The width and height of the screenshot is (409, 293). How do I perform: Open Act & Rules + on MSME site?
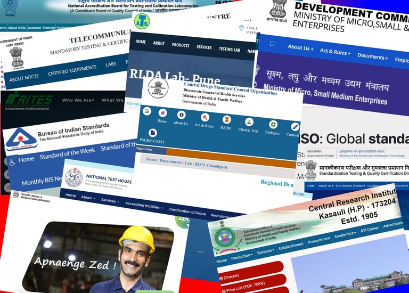point(335,52)
